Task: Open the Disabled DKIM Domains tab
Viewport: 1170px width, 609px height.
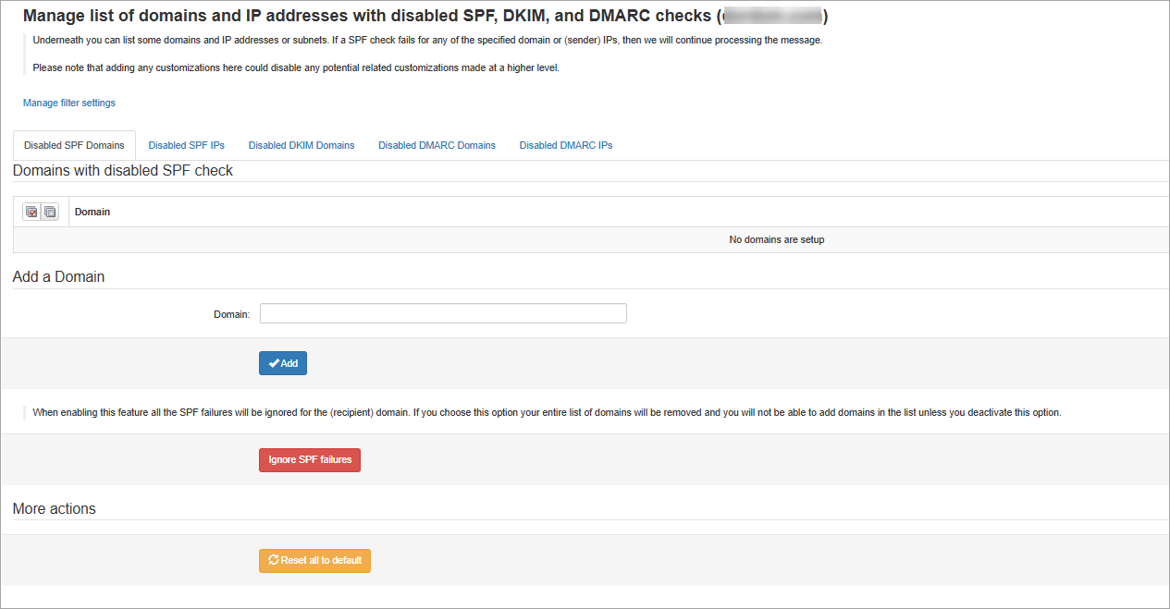Action: pyautogui.click(x=302, y=145)
